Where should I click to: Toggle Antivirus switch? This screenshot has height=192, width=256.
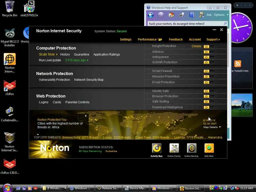point(209,52)
